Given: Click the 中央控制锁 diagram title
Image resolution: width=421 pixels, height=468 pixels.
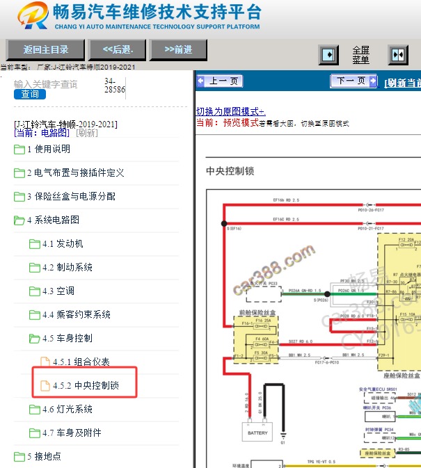Looking at the screenshot, I should coord(230,171).
